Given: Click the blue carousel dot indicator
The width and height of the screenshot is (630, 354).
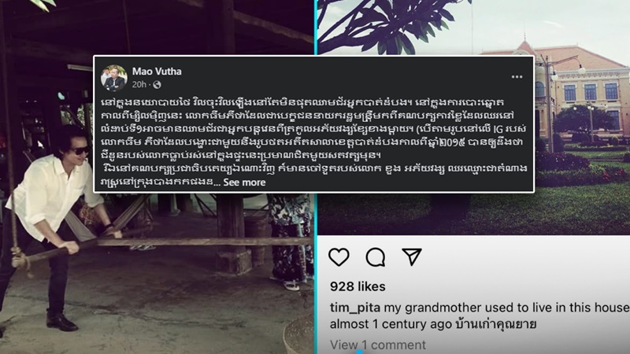Looking at the screenshot, I should coord(360,352).
